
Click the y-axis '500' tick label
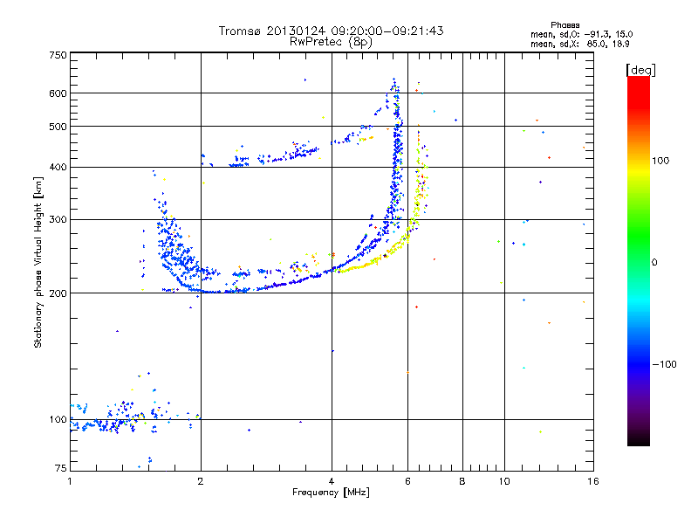[x=58, y=127]
